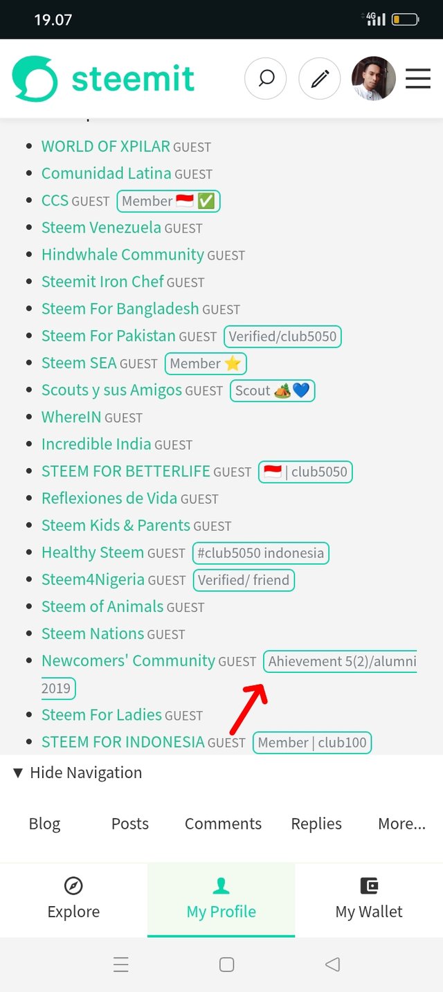
Task: Expand the More... navigation dropdown
Action: click(401, 824)
